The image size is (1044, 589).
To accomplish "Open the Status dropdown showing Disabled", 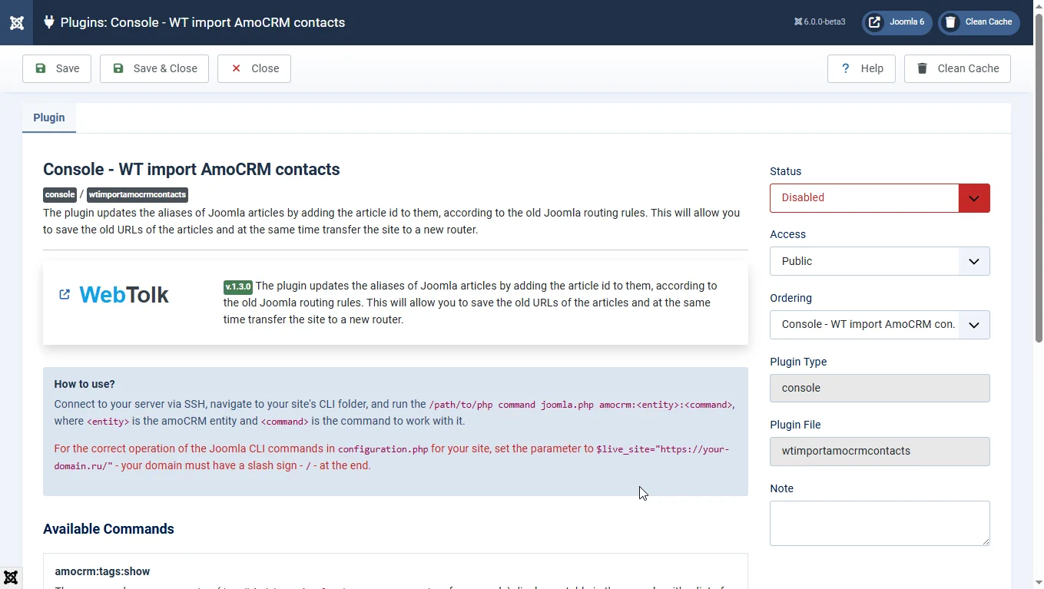I will click(879, 198).
